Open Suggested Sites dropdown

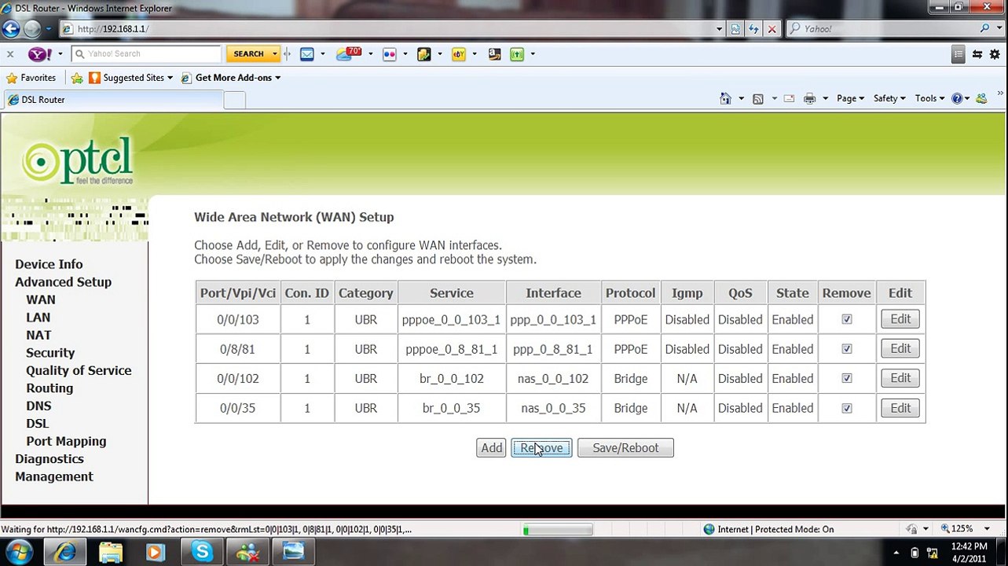point(170,78)
